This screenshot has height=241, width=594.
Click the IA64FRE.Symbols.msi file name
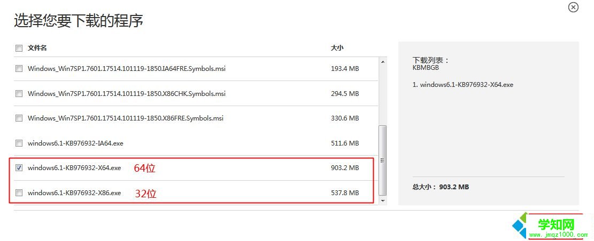pyautogui.click(x=126, y=69)
